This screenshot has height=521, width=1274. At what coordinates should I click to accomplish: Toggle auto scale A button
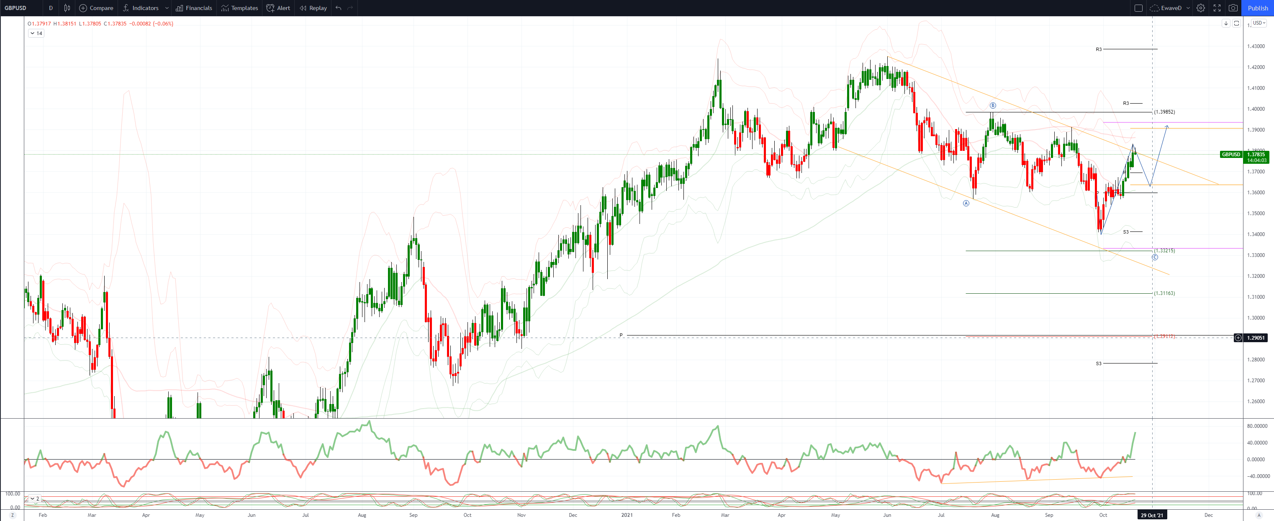click(x=1259, y=515)
